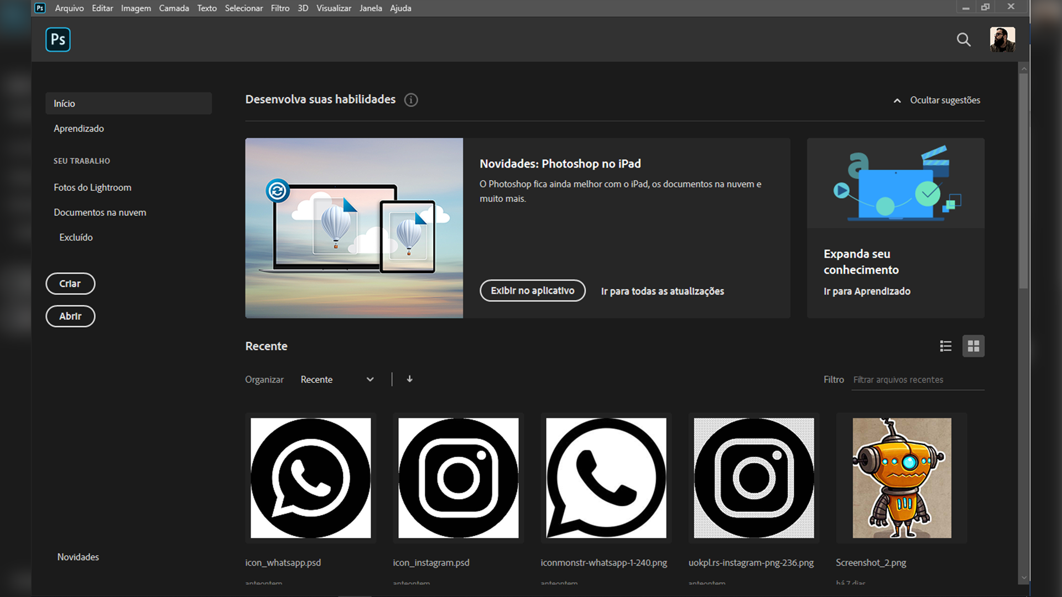
Task: Click the Photoshop no iPad promo image
Action: coord(354,228)
